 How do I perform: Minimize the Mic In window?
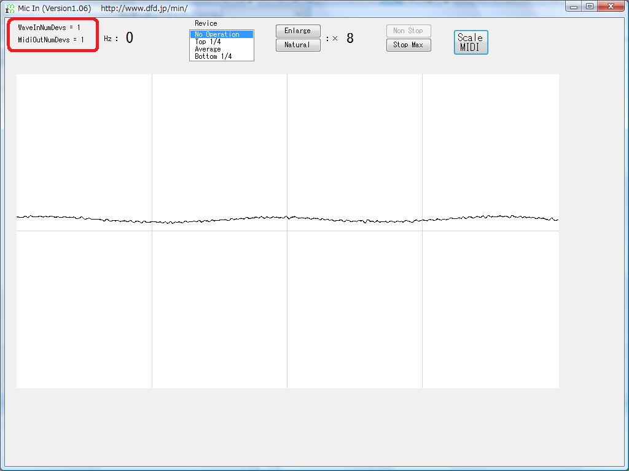click(x=573, y=7)
